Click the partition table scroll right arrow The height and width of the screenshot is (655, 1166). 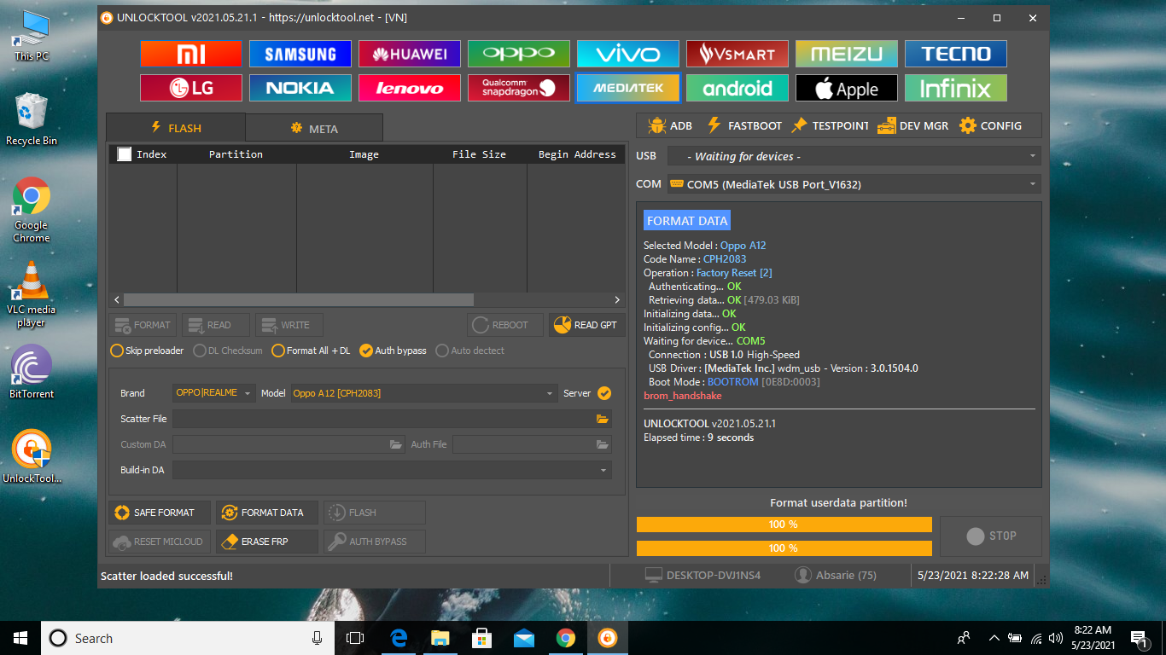point(618,300)
